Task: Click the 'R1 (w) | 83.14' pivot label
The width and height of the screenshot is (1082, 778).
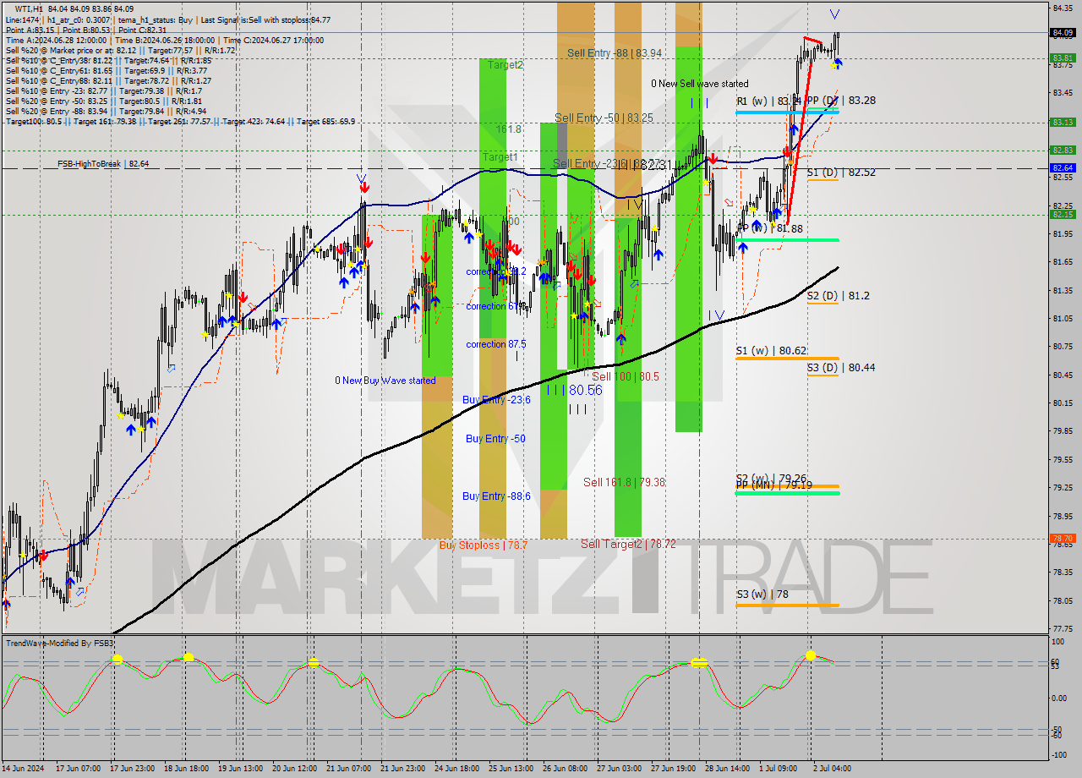Action: pos(768,101)
